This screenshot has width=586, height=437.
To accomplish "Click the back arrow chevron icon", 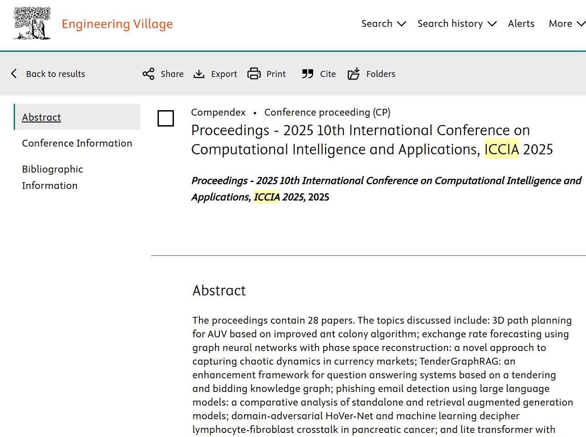I will (14, 74).
